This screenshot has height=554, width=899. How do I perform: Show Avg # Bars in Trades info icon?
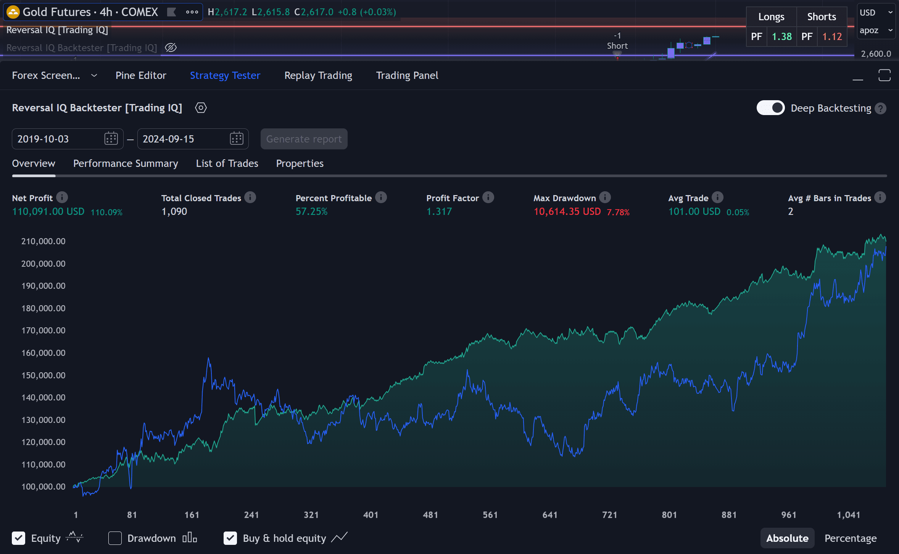(x=880, y=197)
